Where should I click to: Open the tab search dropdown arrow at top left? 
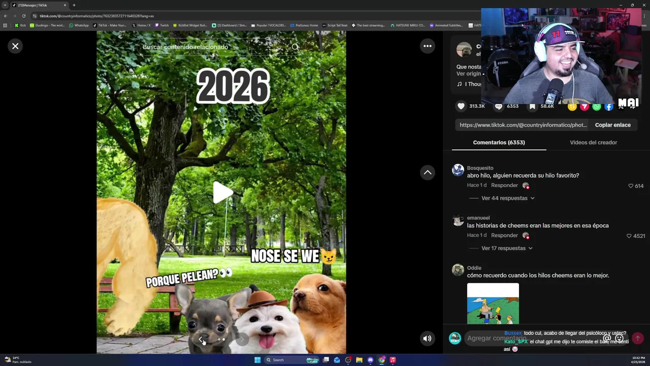pos(5,5)
